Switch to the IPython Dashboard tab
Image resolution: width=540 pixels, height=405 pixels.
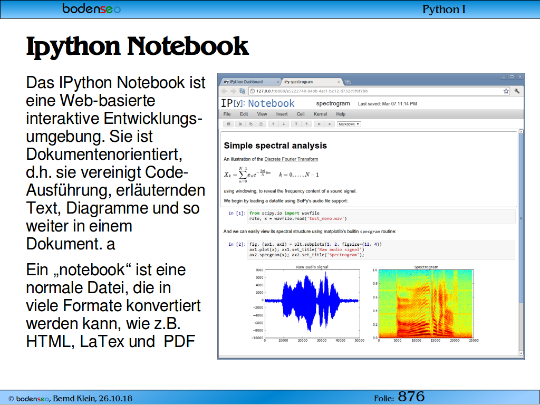[x=250, y=82]
